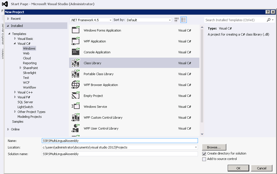277x174 pixels.
Task: Select the Test category
Action: point(26,78)
